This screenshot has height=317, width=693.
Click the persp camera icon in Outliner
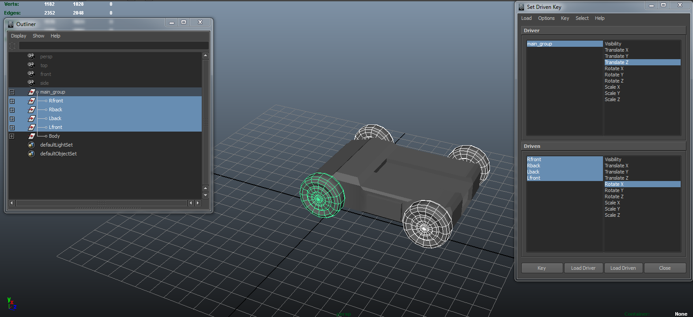(x=31, y=56)
